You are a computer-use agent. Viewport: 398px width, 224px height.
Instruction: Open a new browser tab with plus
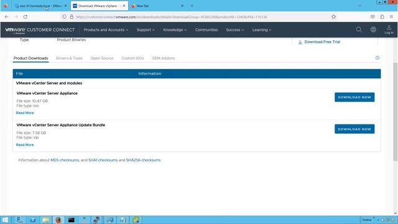[x=192, y=6]
